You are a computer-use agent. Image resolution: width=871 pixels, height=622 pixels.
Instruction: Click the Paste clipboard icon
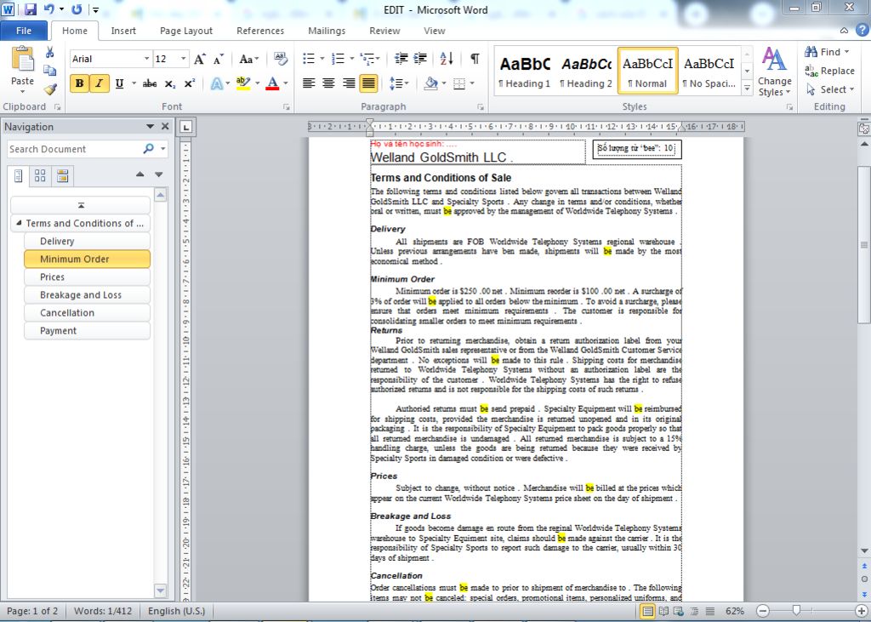pyautogui.click(x=23, y=60)
